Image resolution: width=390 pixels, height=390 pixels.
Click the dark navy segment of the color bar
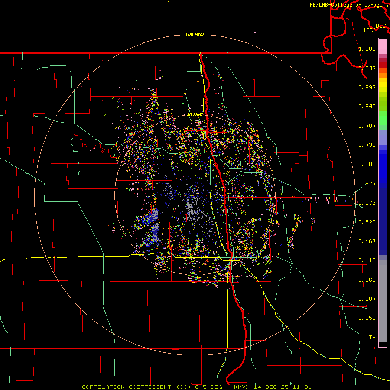383,221
